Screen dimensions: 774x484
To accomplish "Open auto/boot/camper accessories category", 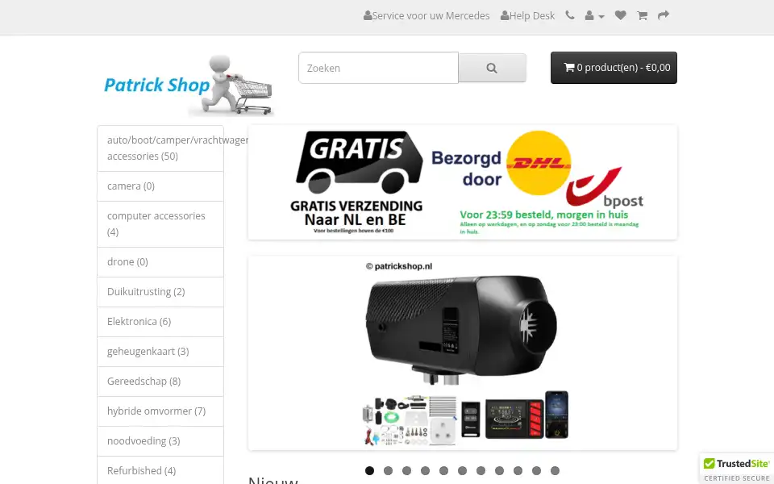I will (x=160, y=148).
